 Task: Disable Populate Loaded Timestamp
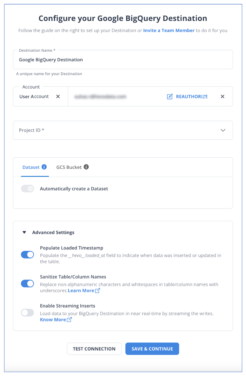pyautogui.click(x=28, y=254)
